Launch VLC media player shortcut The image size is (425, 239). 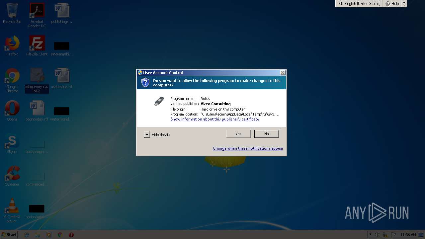(12, 210)
